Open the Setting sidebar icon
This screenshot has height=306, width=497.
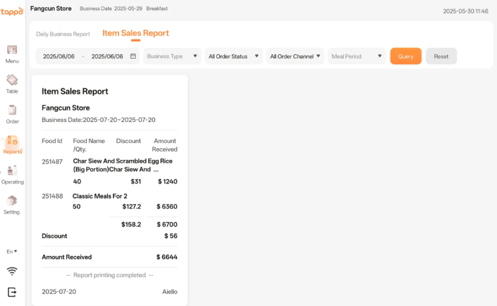(12, 202)
